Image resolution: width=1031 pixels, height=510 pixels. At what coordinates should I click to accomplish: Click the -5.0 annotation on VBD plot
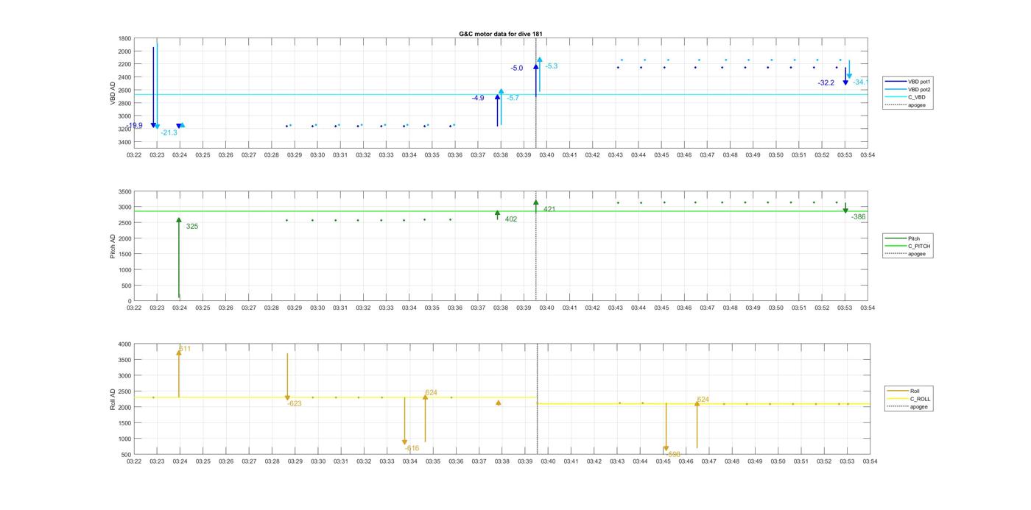point(516,68)
